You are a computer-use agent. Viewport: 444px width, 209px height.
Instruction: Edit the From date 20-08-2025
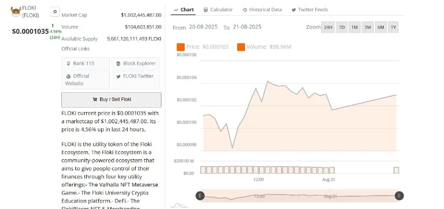(203, 27)
